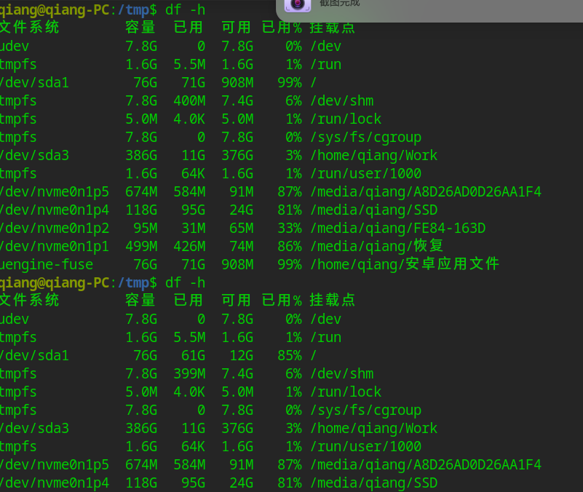
Task: Click 文件系统 header in second df output
Action: click(x=29, y=300)
